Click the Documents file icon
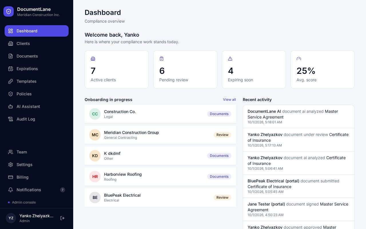This screenshot has width=366, height=229. (x=11, y=56)
